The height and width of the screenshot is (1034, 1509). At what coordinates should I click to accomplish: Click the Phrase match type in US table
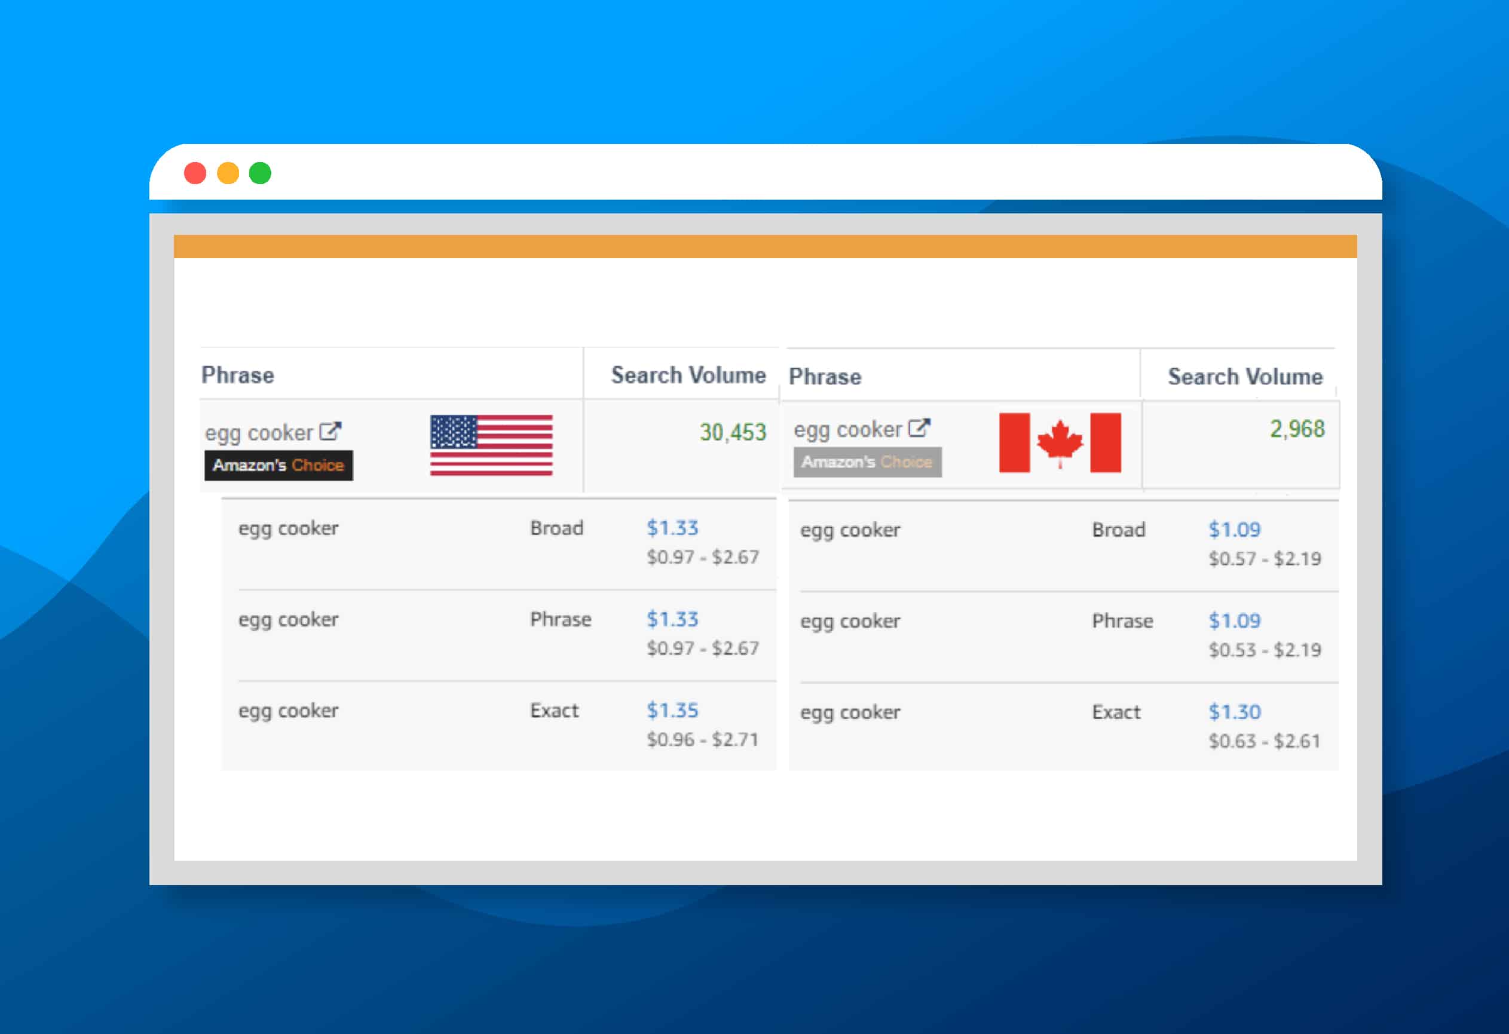tap(561, 619)
